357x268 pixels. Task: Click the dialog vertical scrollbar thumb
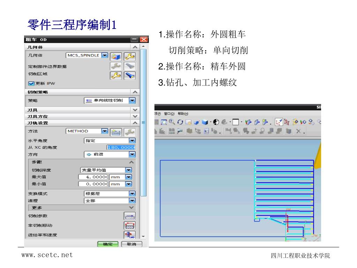(143, 122)
